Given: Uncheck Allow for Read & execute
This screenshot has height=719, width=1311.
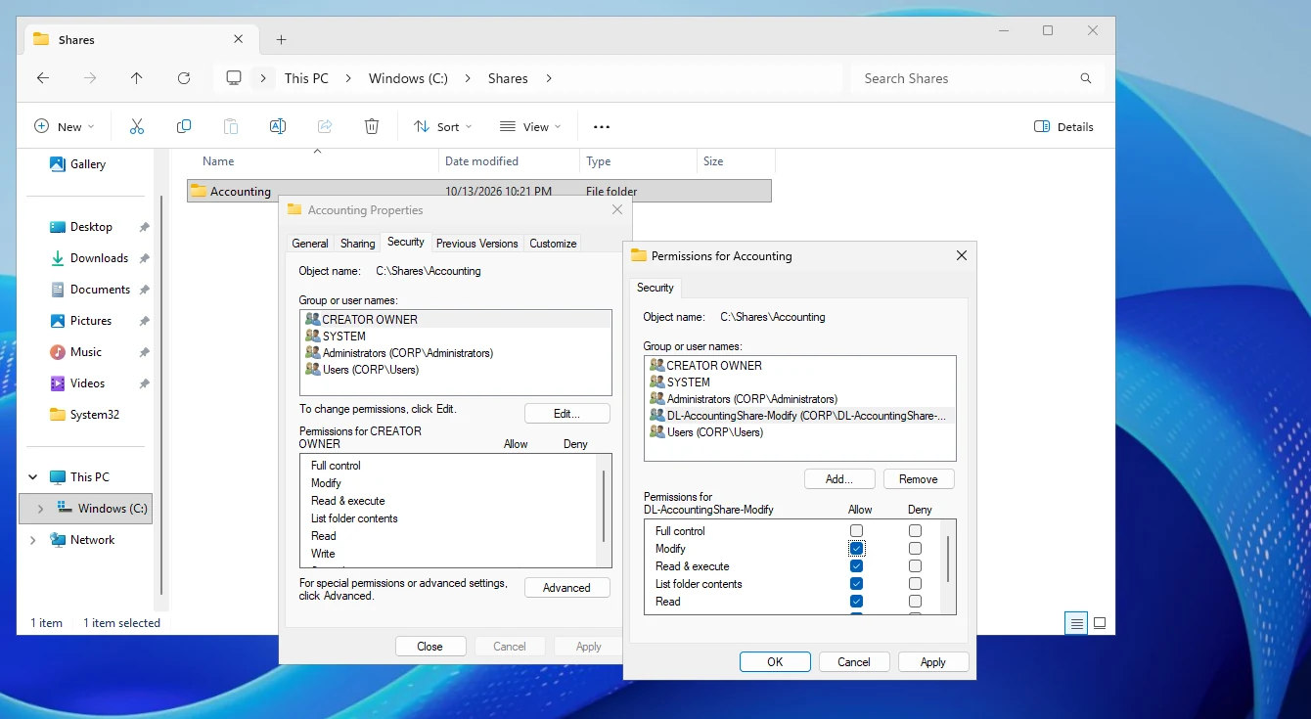Looking at the screenshot, I should click(857, 566).
